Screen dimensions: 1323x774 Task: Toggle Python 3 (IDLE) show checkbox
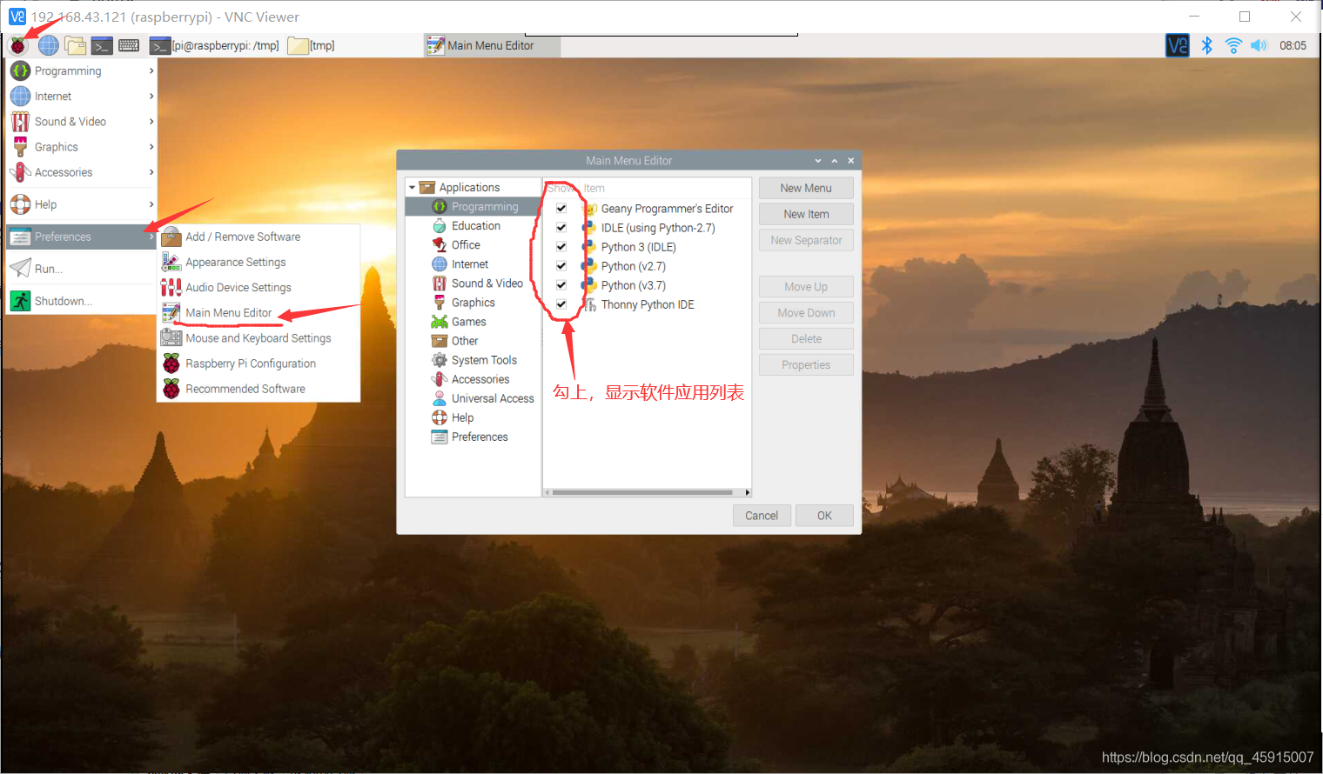coord(561,247)
